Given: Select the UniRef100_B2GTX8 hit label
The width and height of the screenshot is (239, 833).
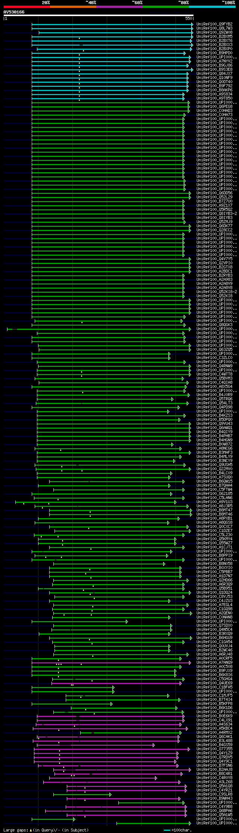Looking at the screenshot, I should point(214,267).
